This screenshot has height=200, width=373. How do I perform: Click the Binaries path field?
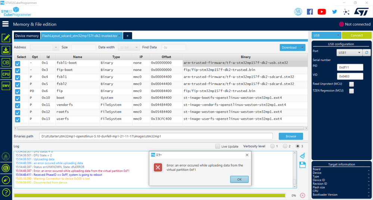[156, 136]
